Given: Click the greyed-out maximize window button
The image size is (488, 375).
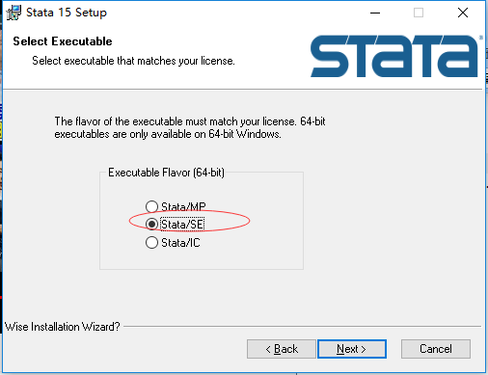Looking at the screenshot, I should pyautogui.click(x=419, y=13).
